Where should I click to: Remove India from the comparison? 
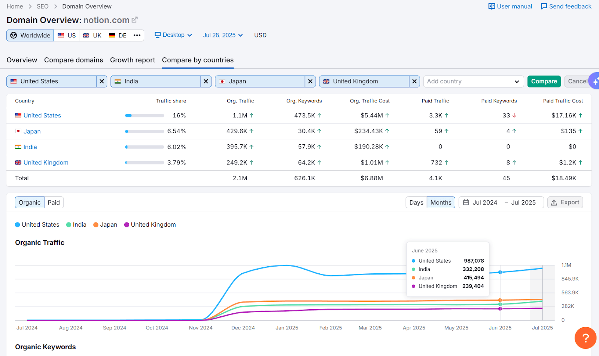click(x=206, y=82)
